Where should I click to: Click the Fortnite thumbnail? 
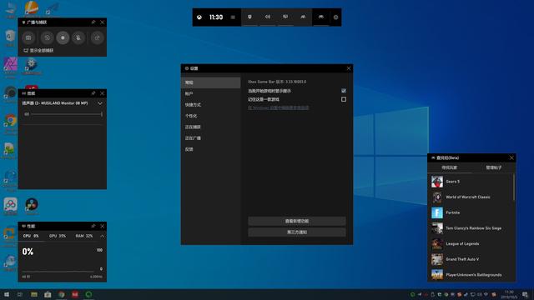(x=437, y=212)
